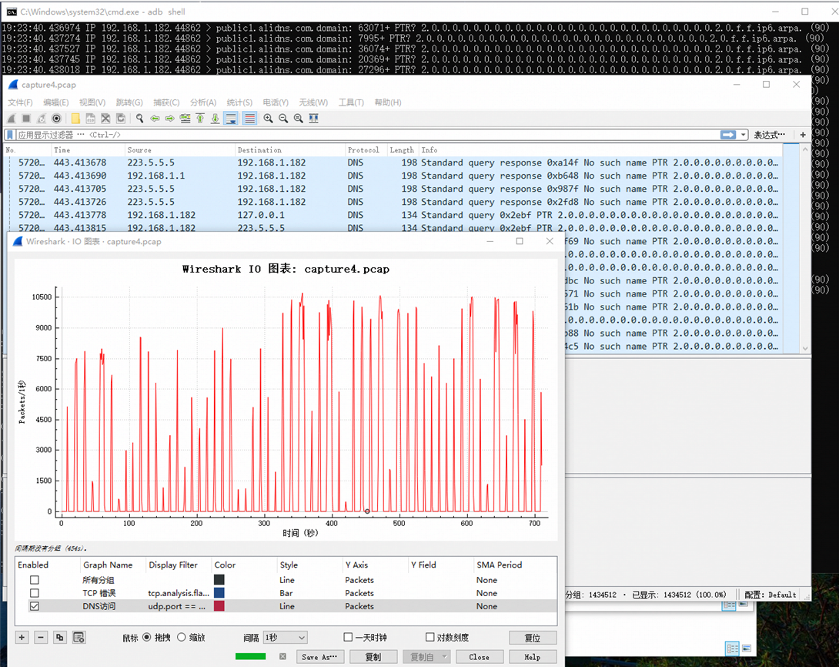Select the 缩放 mouse radio button

(182, 638)
